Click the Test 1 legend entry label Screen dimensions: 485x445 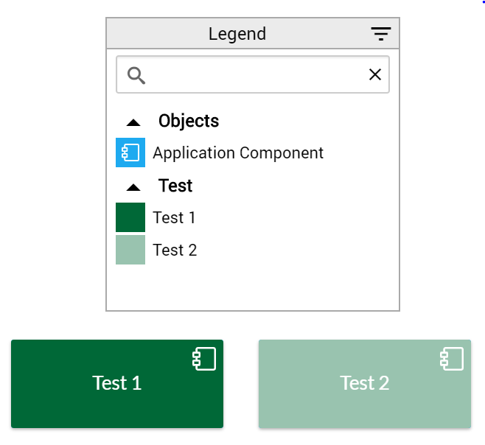point(174,217)
